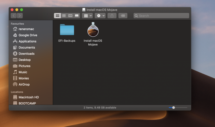
Task: Click the Music note icon
Action: (15, 72)
